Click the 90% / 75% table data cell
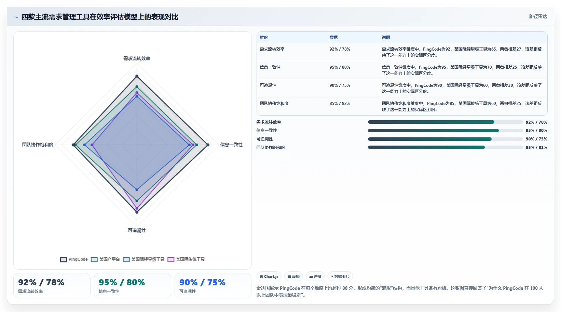The image size is (561, 312). [x=340, y=85]
